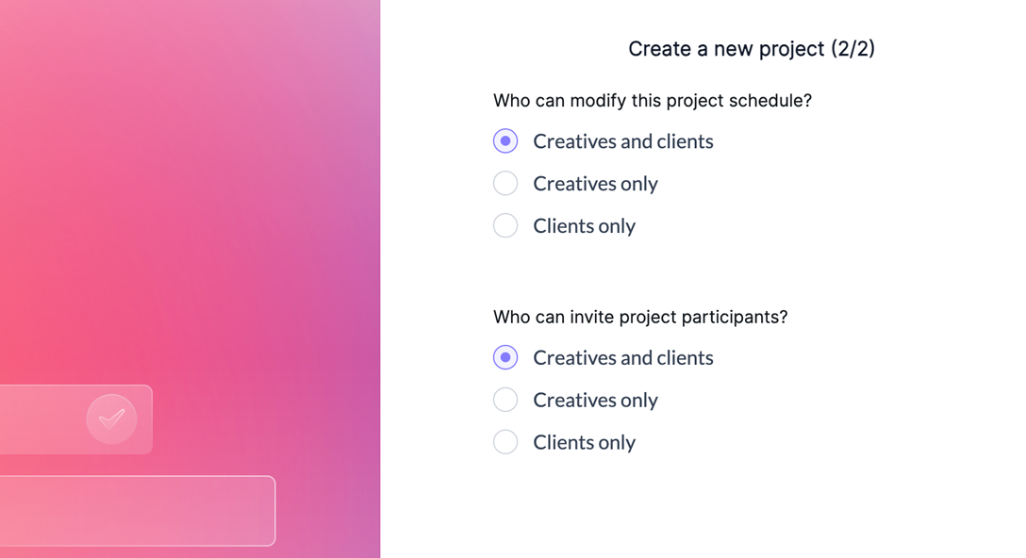The height and width of the screenshot is (558, 1026).
Task: Click the round checkmark icon on pink panel
Action: tap(111, 418)
